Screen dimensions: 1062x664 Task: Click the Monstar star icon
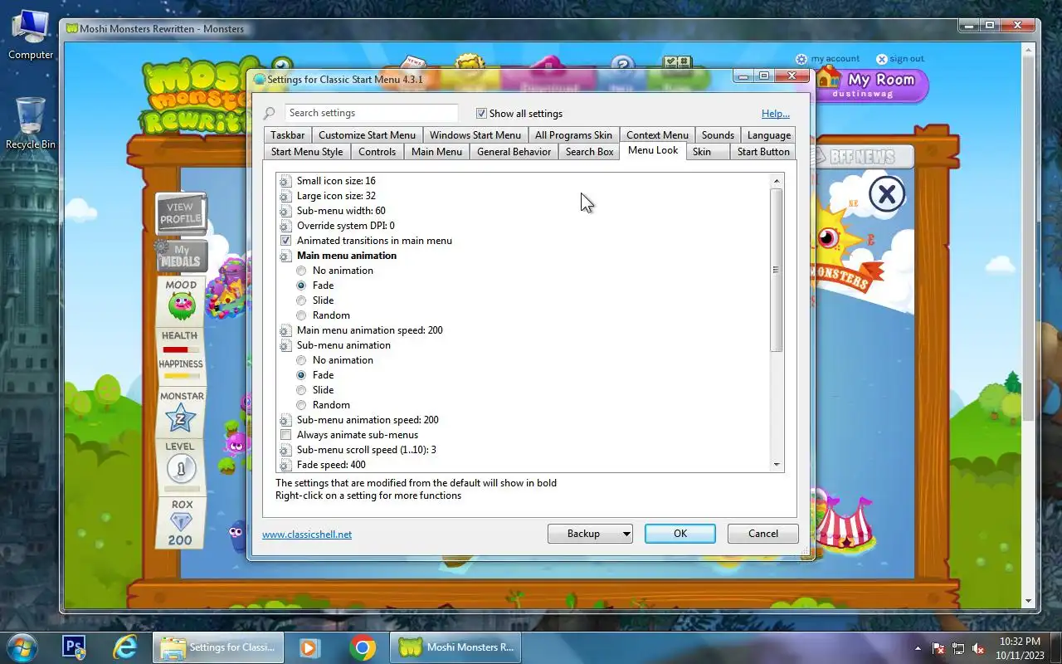point(181,419)
